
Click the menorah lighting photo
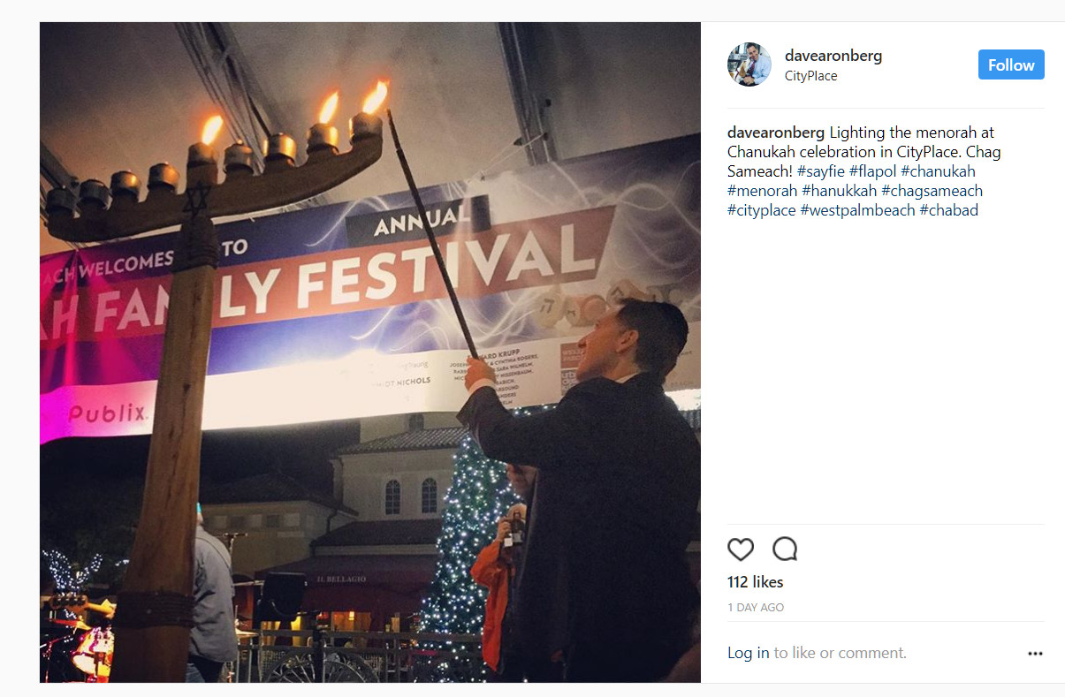pos(370,352)
